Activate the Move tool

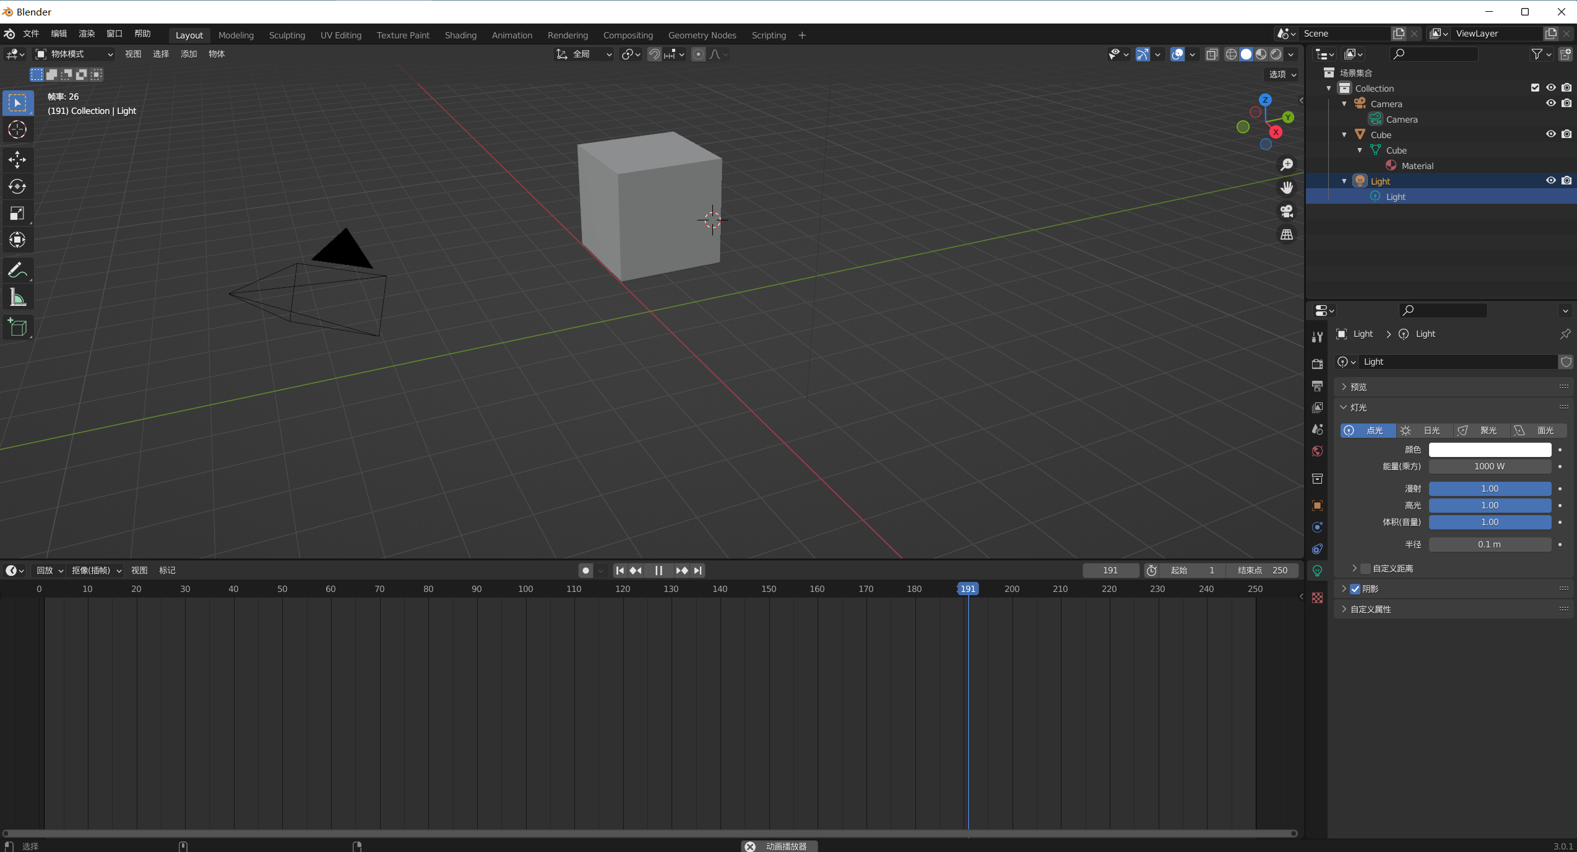[17, 160]
